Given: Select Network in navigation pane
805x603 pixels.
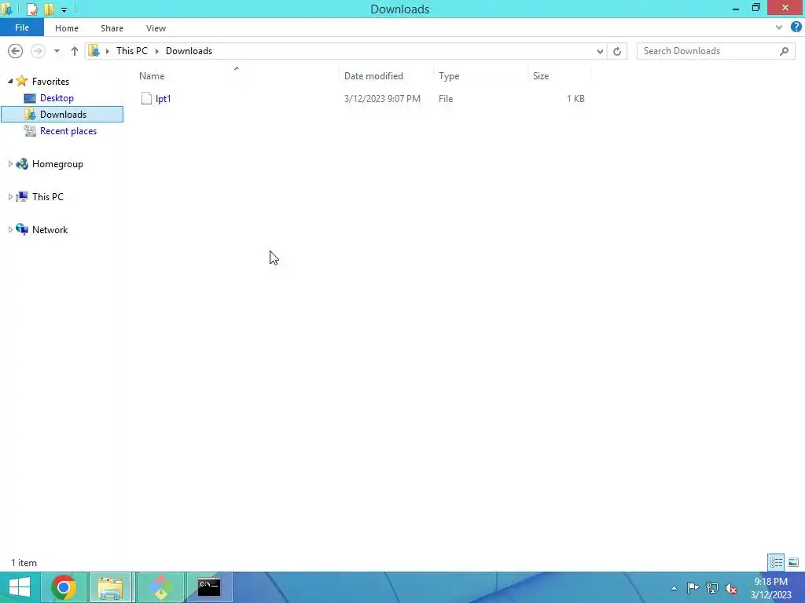Looking at the screenshot, I should (x=50, y=230).
